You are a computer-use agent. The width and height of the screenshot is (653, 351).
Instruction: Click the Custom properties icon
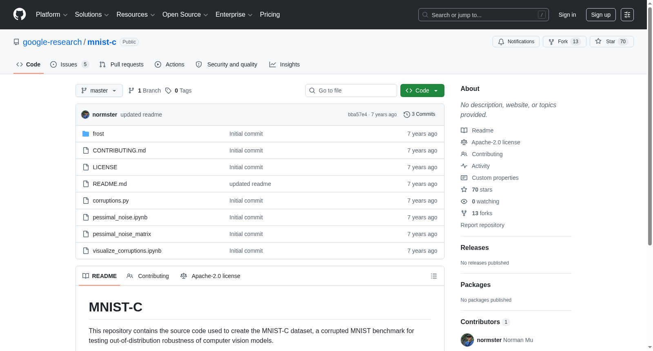pyautogui.click(x=464, y=178)
